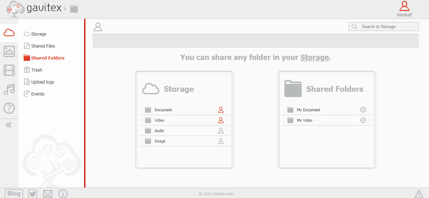Toggle sharing for the Video folder
The height and width of the screenshot is (198, 429).
click(221, 120)
